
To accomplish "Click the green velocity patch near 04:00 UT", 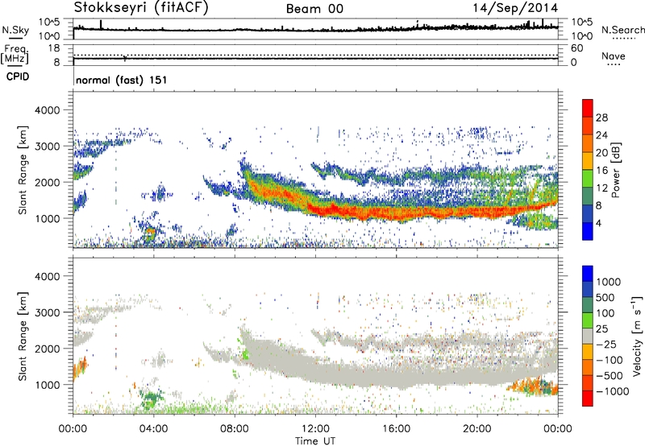I will click(152, 399).
